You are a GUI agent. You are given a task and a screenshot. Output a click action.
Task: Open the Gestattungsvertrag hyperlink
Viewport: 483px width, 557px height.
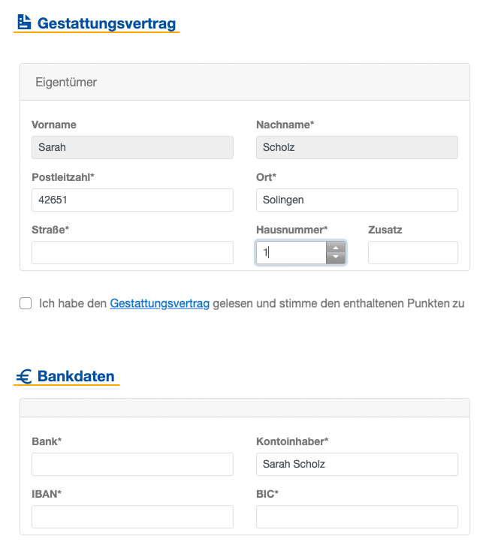(159, 303)
